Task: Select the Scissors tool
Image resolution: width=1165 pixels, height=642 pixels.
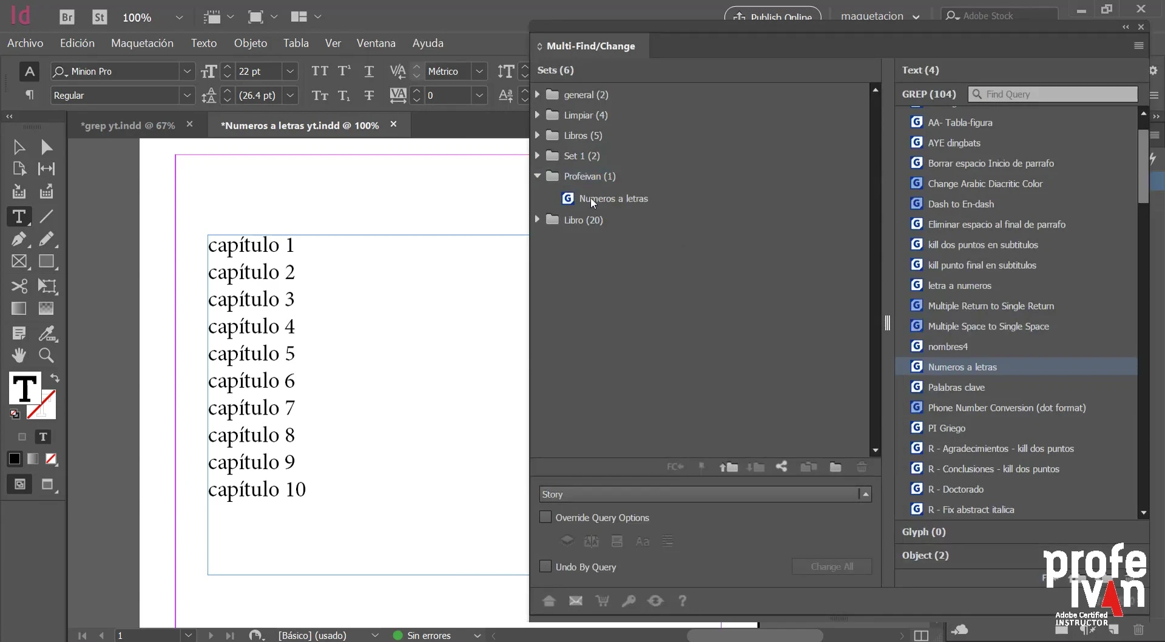Action: click(x=19, y=286)
